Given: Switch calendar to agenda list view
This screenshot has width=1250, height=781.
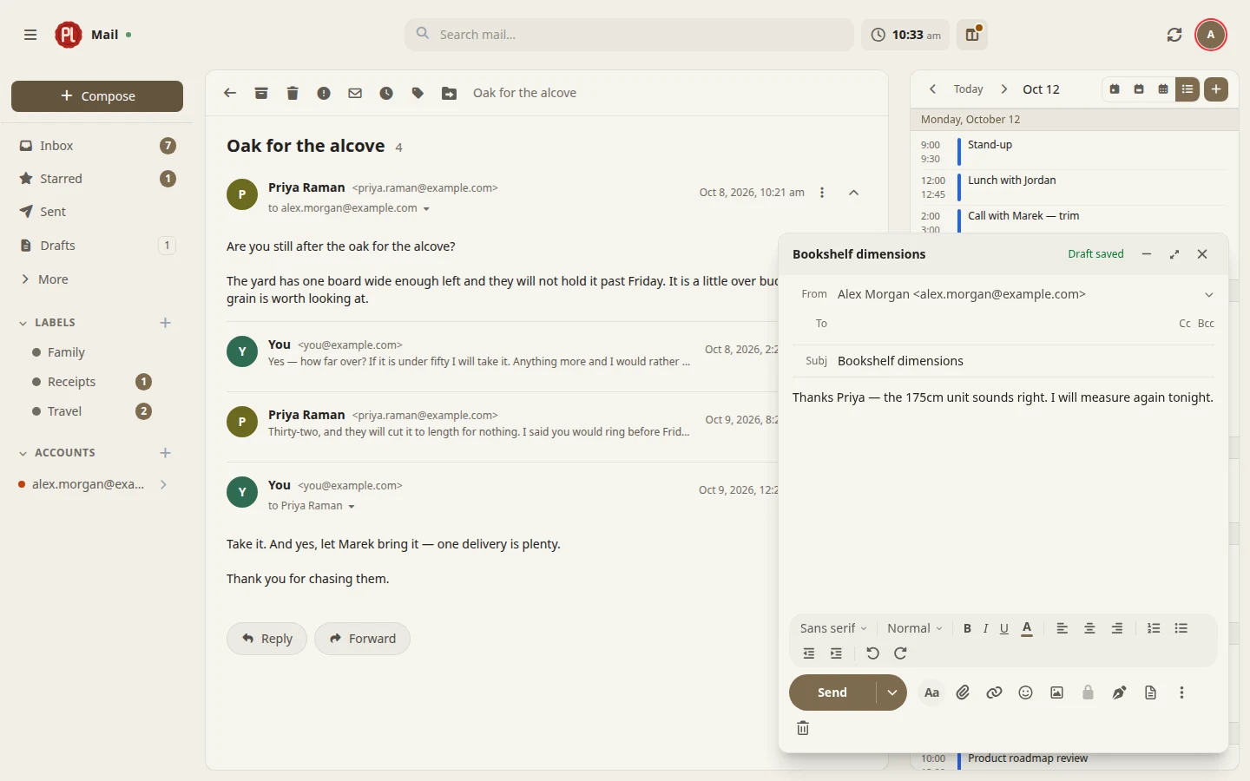Looking at the screenshot, I should pyautogui.click(x=1187, y=89).
